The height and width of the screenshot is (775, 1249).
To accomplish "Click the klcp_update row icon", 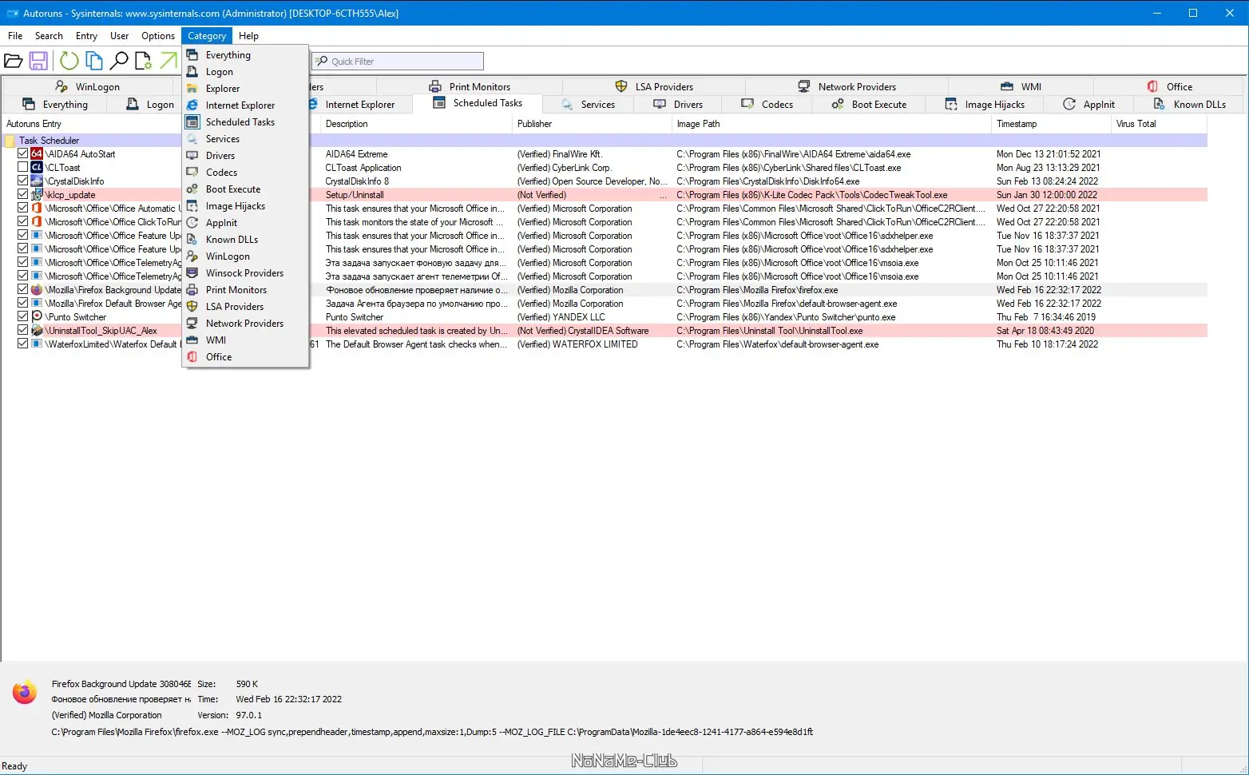I will pyautogui.click(x=37, y=195).
